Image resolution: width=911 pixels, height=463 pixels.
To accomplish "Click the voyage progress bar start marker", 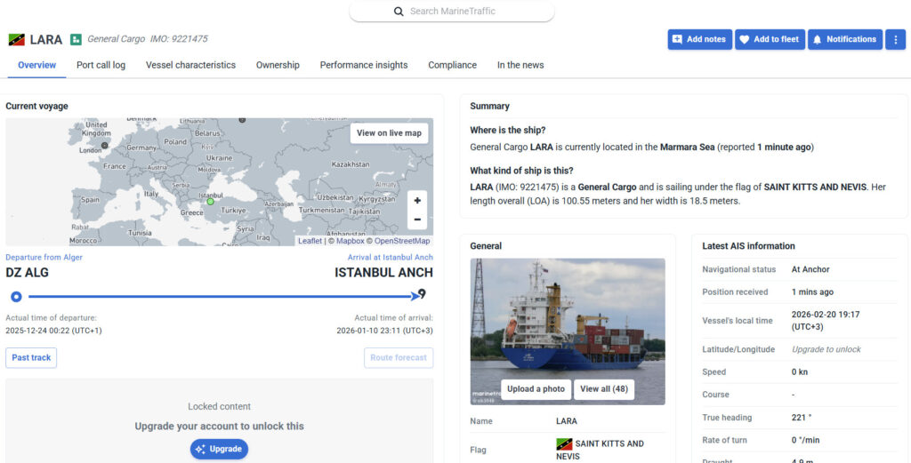I will pos(16,296).
